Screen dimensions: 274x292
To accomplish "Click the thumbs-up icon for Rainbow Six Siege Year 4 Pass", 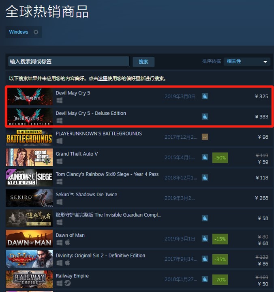I will tap(205, 178).
